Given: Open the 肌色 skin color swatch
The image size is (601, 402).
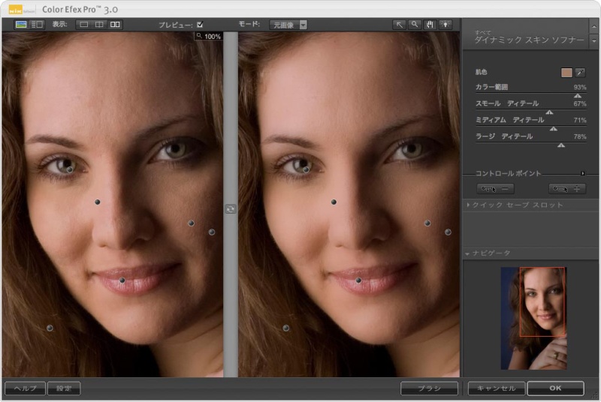Looking at the screenshot, I should pos(566,72).
